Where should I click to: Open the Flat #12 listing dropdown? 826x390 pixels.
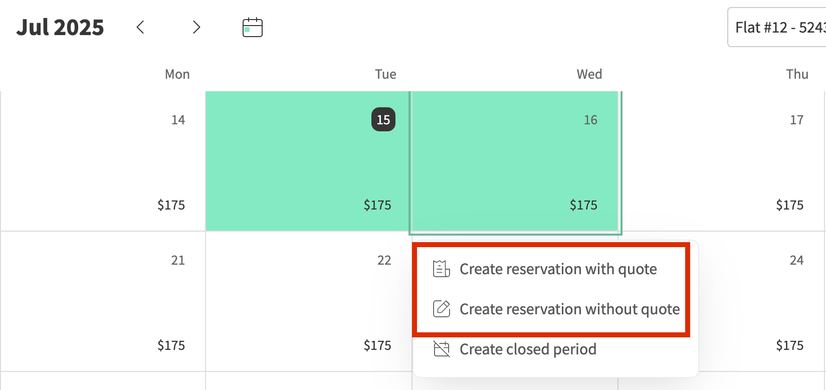tap(778, 27)
